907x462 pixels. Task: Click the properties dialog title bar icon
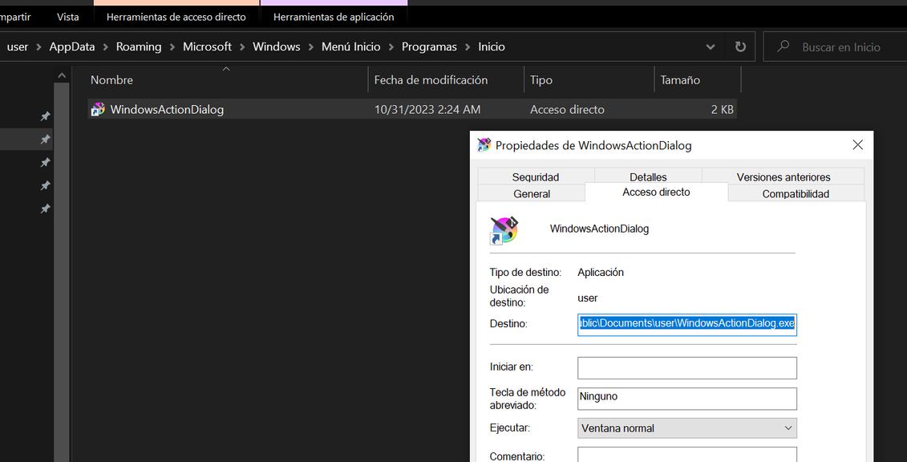[x=484, y=145]
